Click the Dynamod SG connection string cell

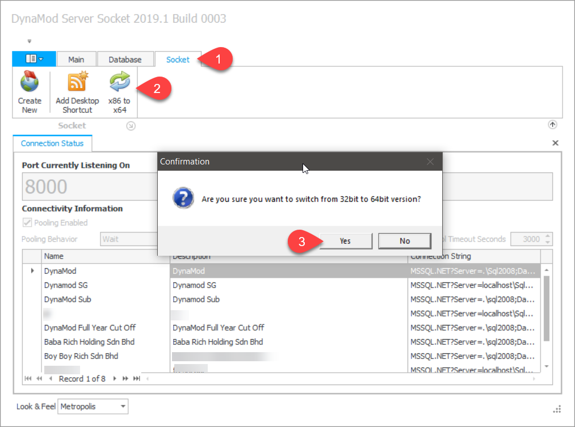coord(474,285)
